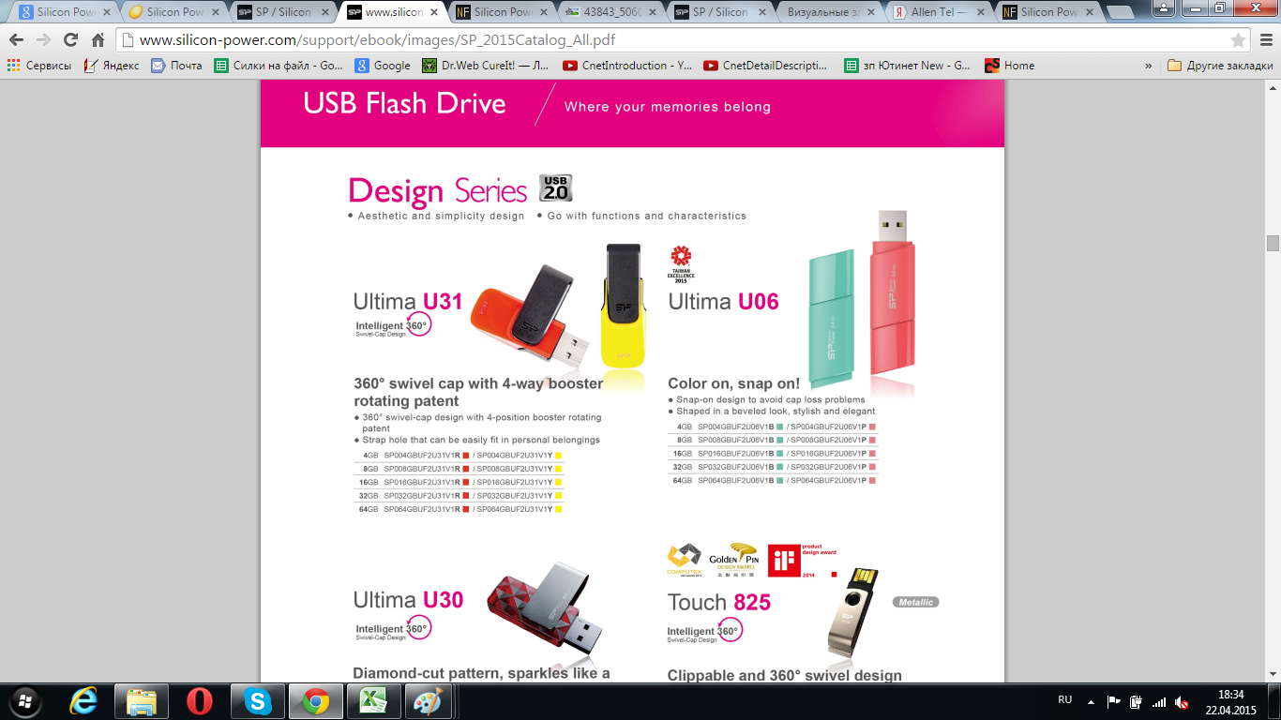The height and width of the screenshot is (720, 1281).
Task: Click Intelligent 360° badge under Ultima U30
Action: (x=393, y=628)
